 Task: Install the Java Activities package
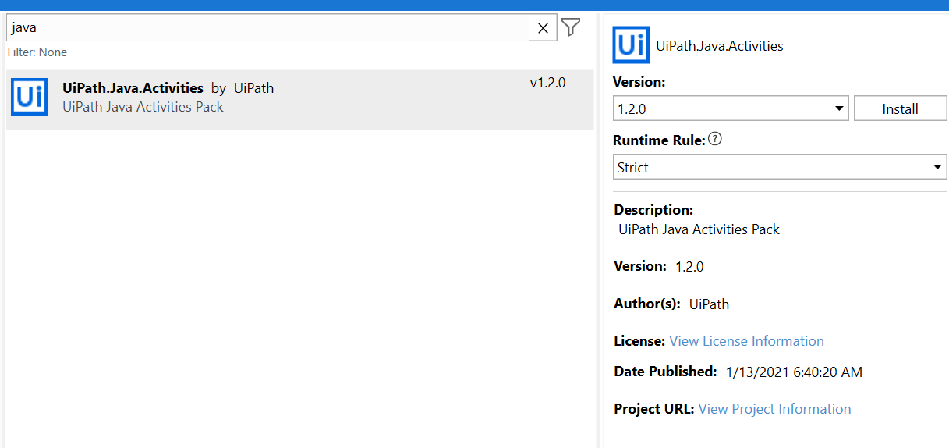coord(900,108)
